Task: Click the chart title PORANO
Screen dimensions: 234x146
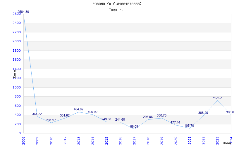Action: pyautogui.click(x=117, y=4)
